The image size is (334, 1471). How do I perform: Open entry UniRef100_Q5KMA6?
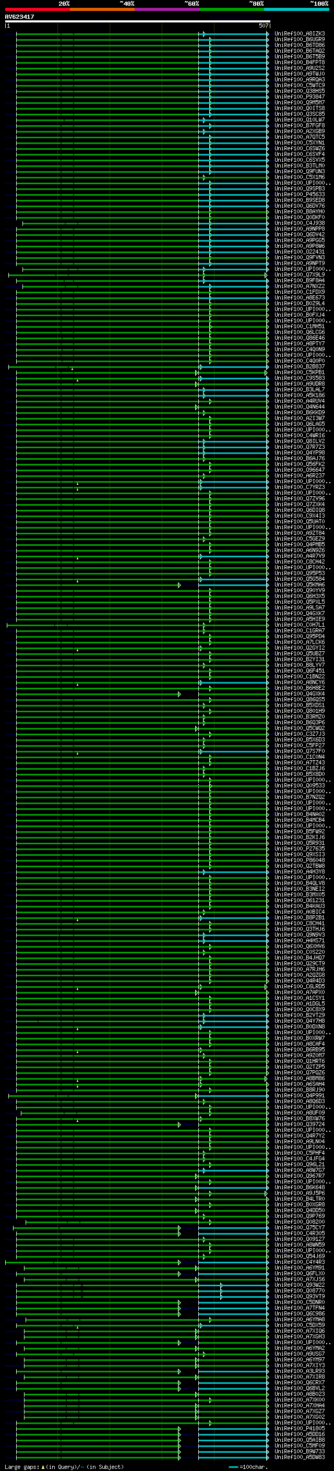[300, 585]
